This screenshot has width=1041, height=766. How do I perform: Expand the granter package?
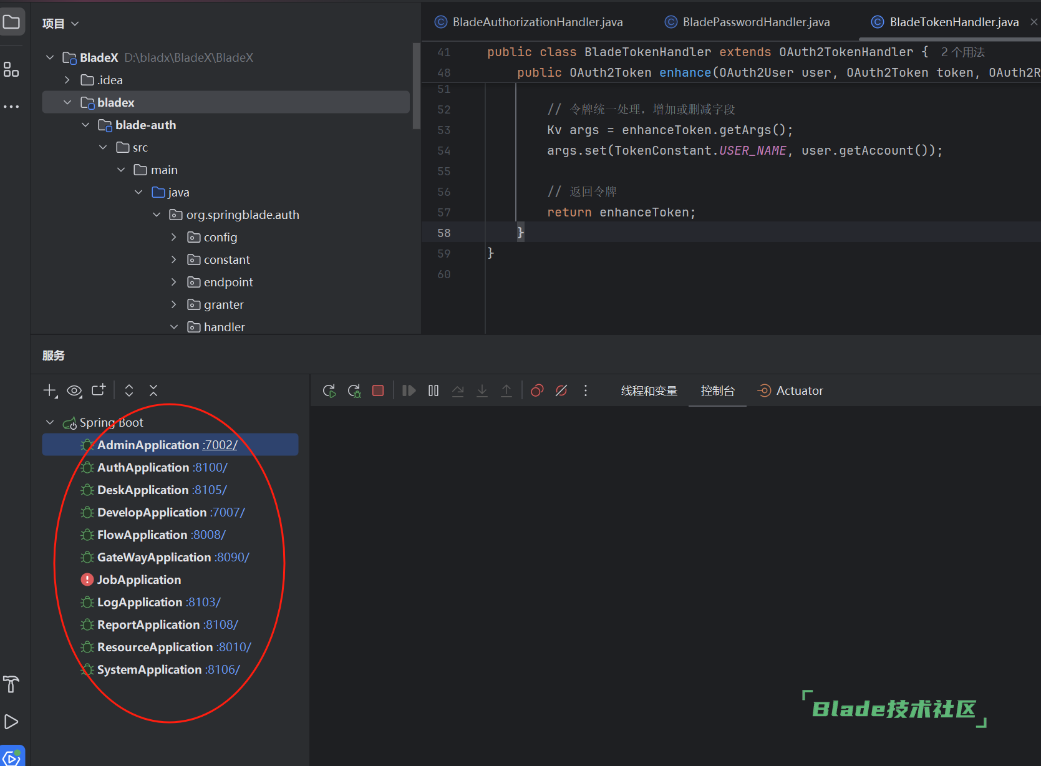tap(174, 304)
